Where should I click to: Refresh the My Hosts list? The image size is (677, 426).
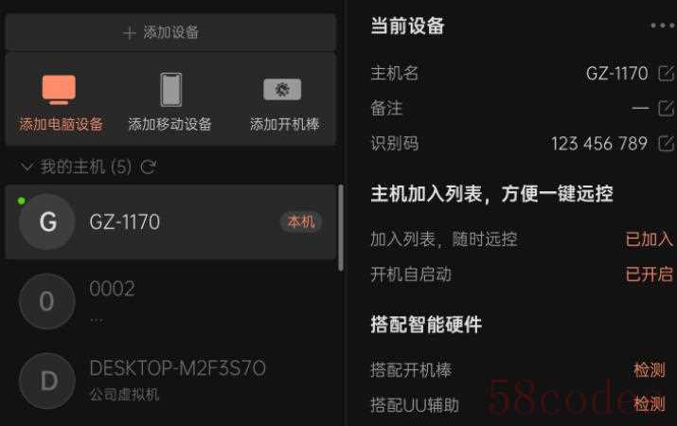pos(149,167)
